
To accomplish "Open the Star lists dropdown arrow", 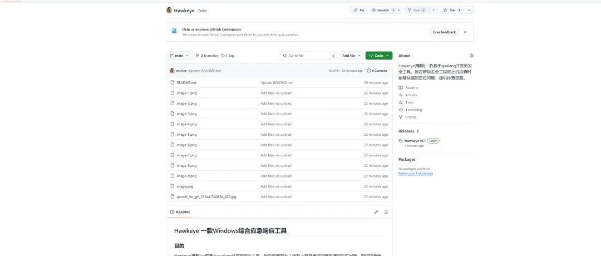I will click(470, 11).
